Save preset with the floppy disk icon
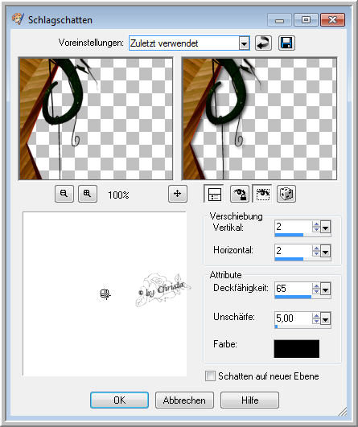The height and width of the screenshot is (427, 358). 286,43
